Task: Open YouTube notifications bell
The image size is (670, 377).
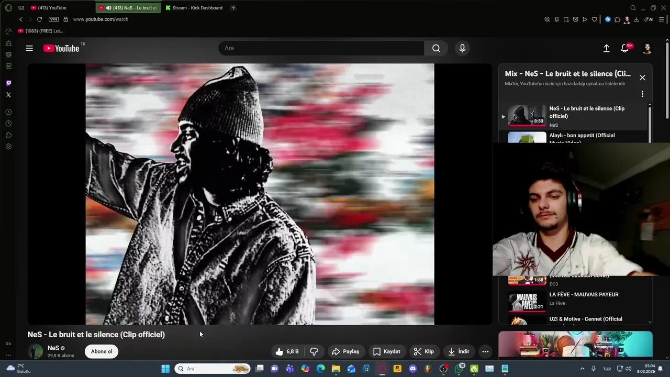Action: pos(624,48)
